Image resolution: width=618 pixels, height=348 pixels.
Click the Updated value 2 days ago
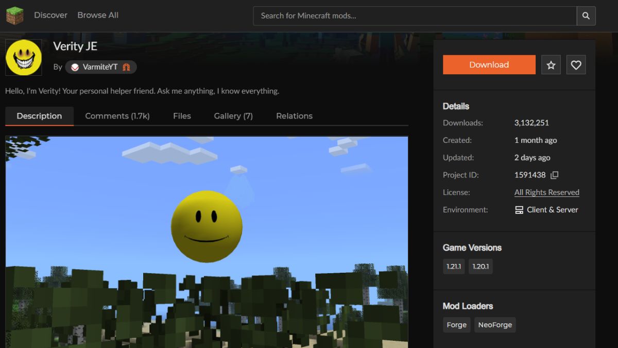click(533, 158)
